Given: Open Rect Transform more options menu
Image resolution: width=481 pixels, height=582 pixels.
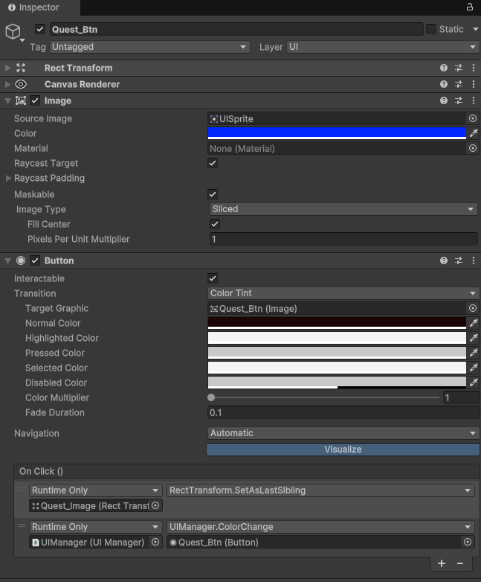Looking at the screenshot, I should click(474, 68).
